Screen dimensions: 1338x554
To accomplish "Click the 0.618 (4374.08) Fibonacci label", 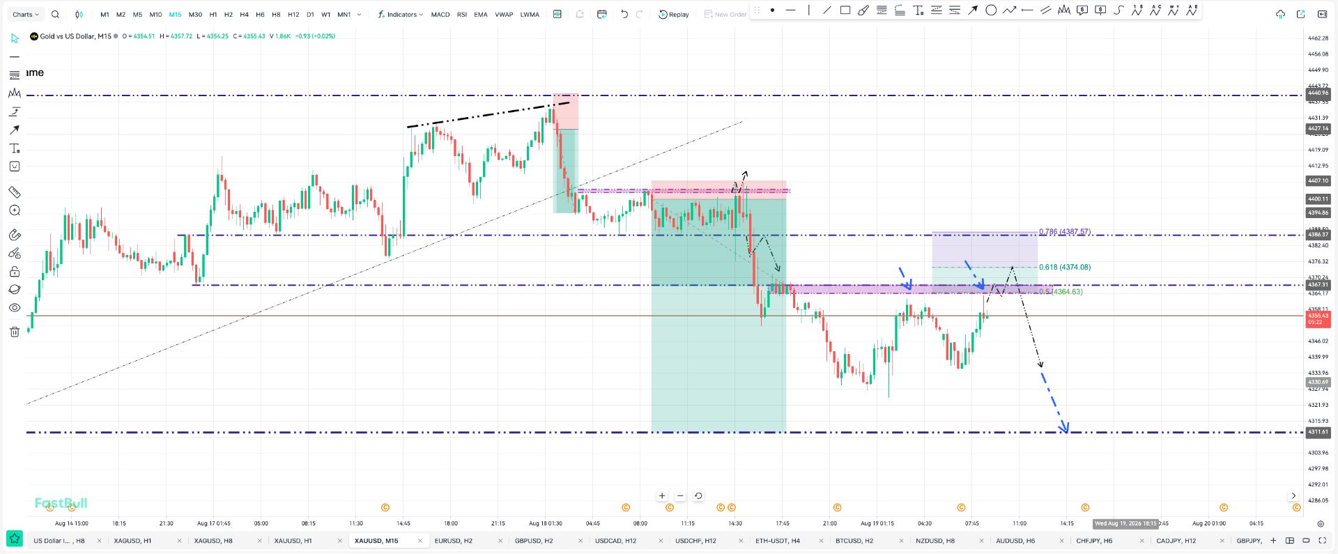I will point(1065,267).
